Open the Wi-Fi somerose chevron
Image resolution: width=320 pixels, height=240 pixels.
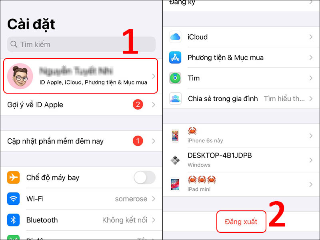tap(154, 198)
